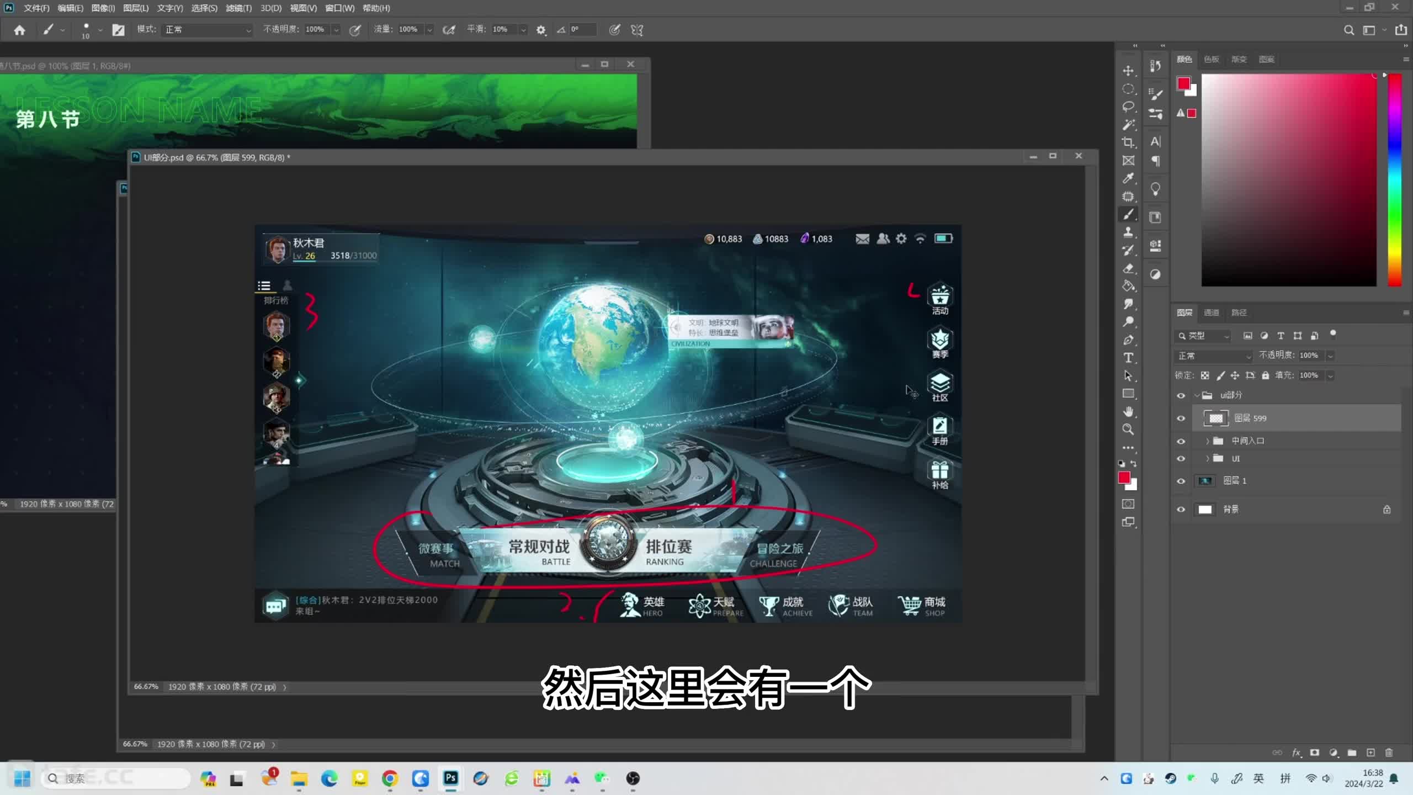The height and width of the screenshot is (795, 1413).
Task: Open layer filter 类型 dropdown
Action: tap(1203, 336)
